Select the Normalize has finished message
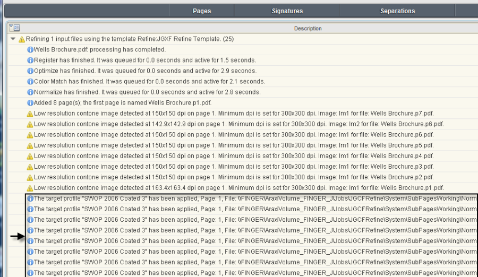 (147, 92)
